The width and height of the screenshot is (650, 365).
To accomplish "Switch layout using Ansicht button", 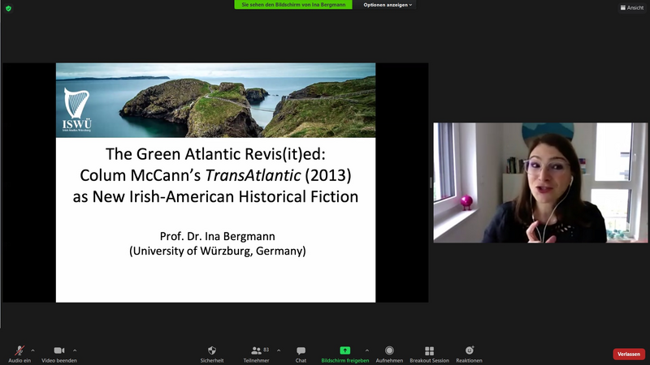I will (630, 7).
